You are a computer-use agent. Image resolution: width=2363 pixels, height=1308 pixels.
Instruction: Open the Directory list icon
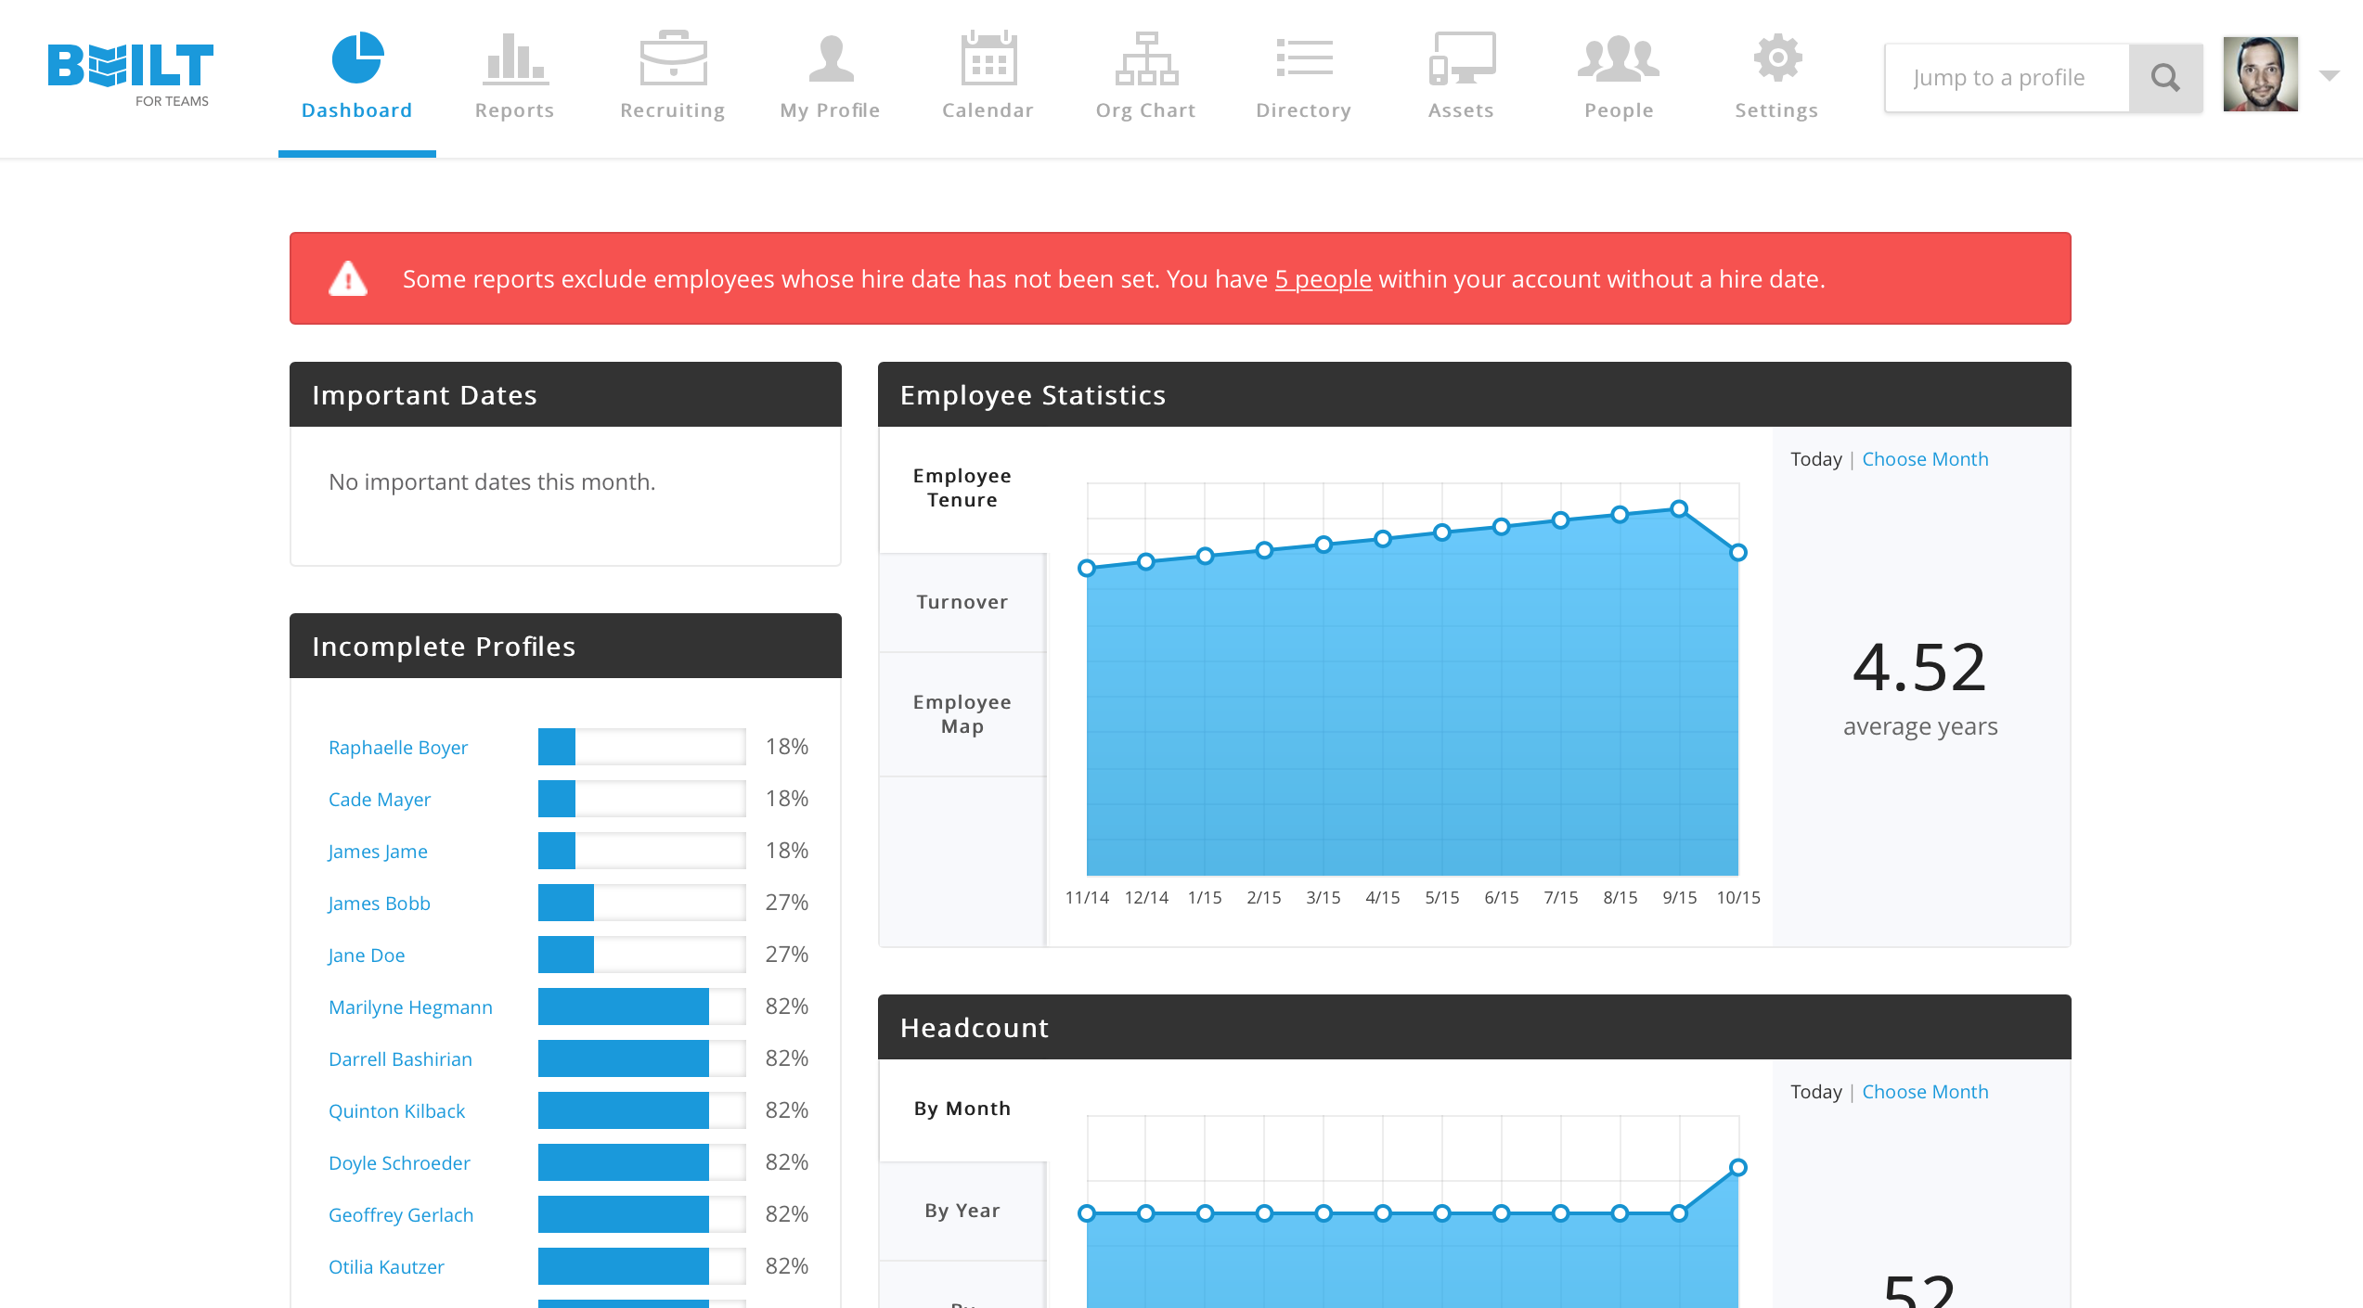pyautogui.click(x=1304, y=58)
